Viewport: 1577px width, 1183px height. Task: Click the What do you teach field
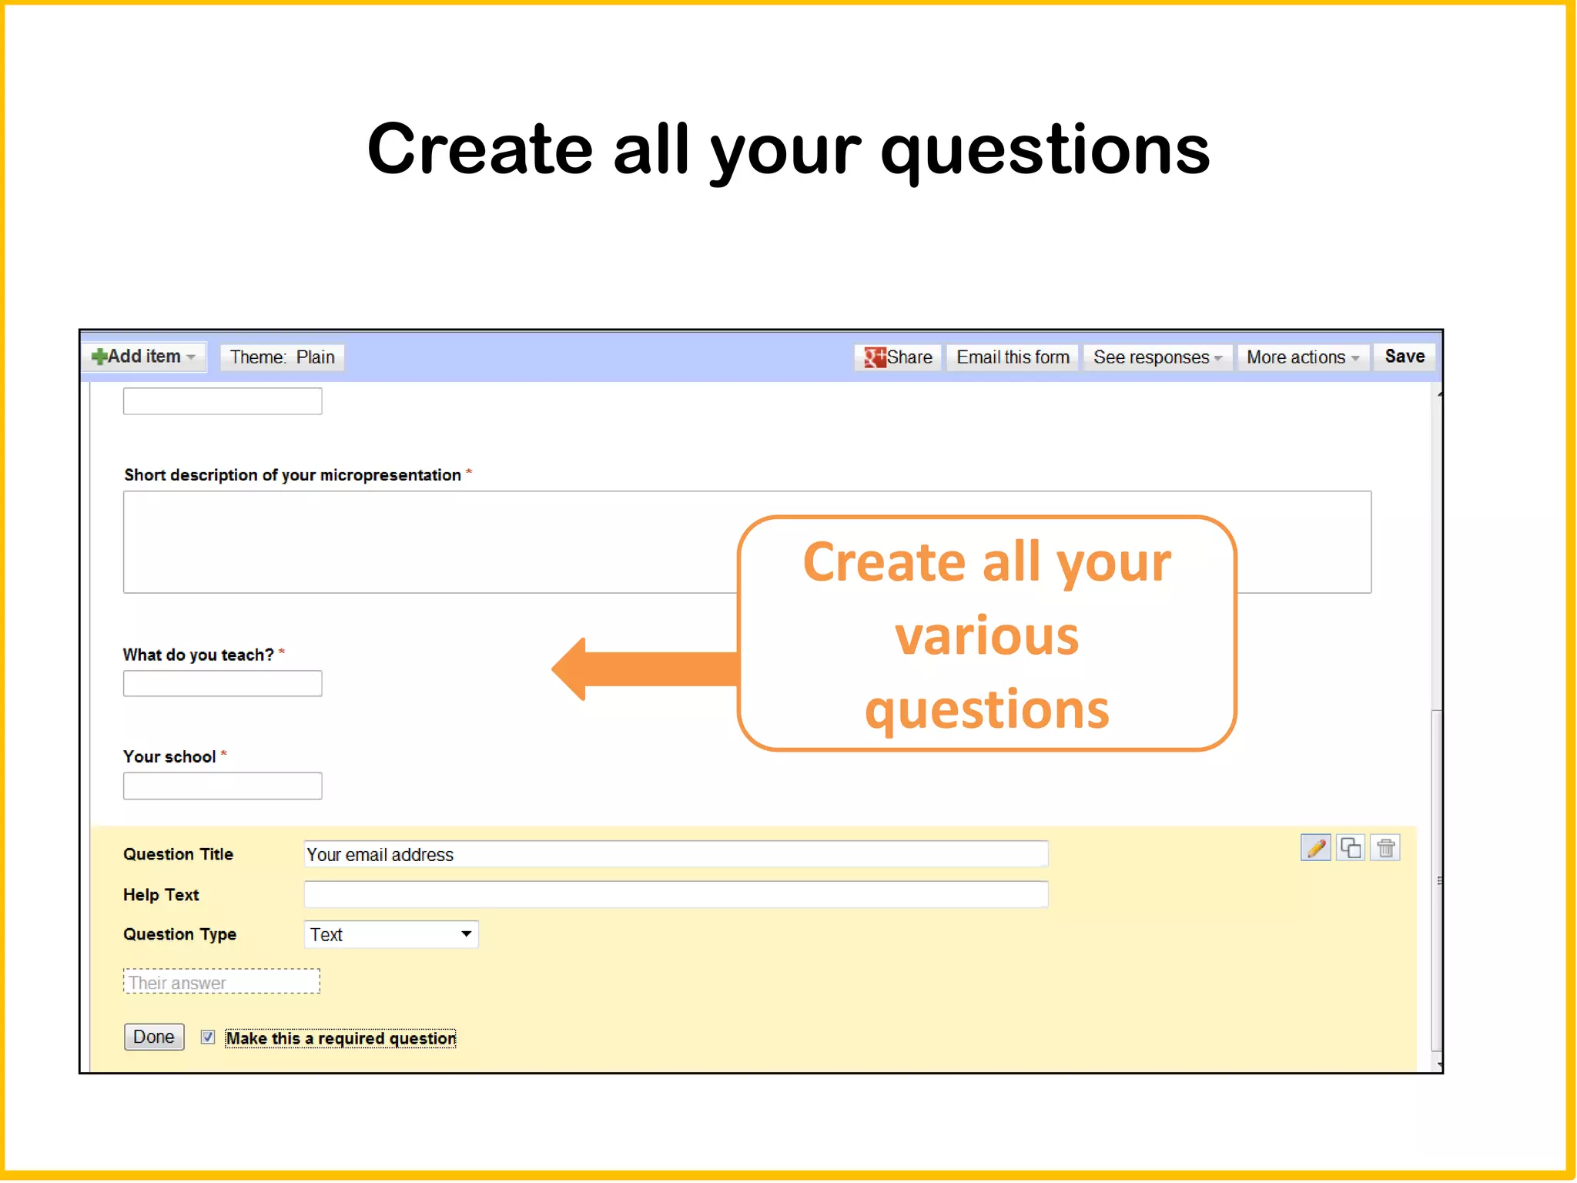(x=223, y=683)
